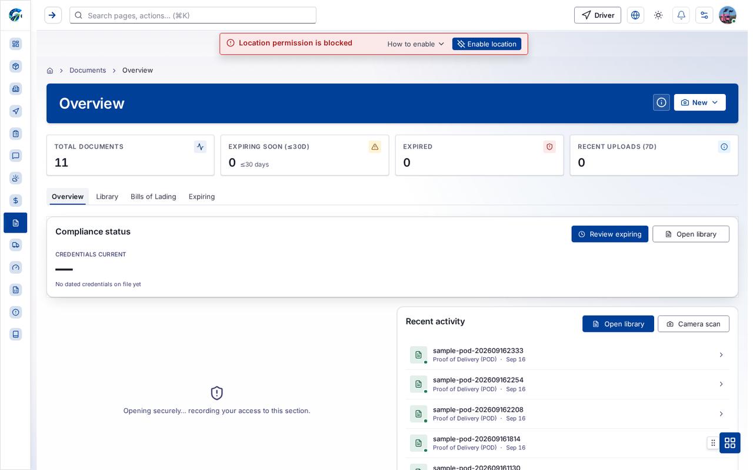Click Open library in Recent activity
Viewport: 753px width, 470px height.
point(618,324)
